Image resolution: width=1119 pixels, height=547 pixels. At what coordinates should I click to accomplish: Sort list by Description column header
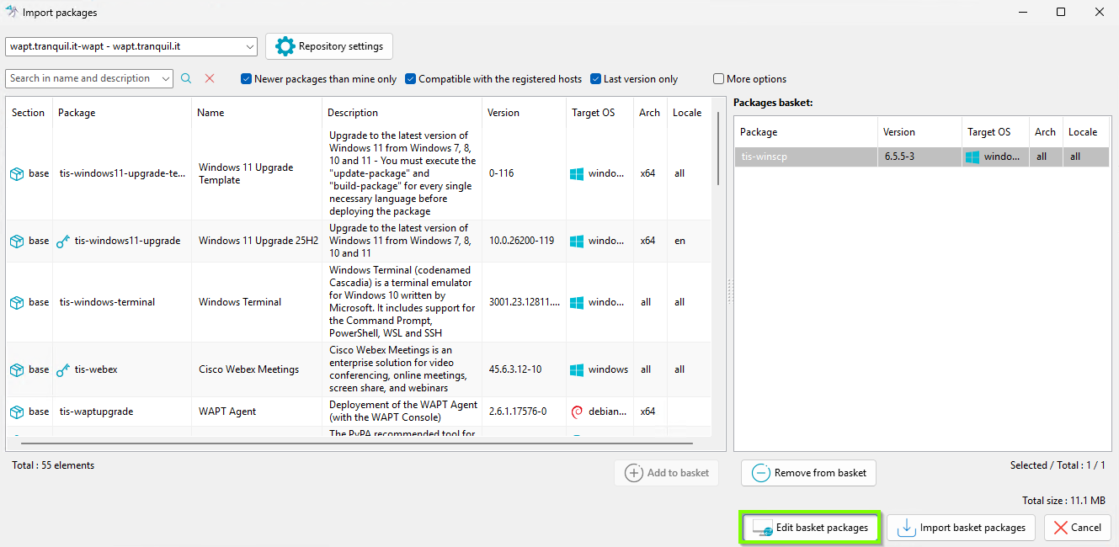(x=402, y=113)
